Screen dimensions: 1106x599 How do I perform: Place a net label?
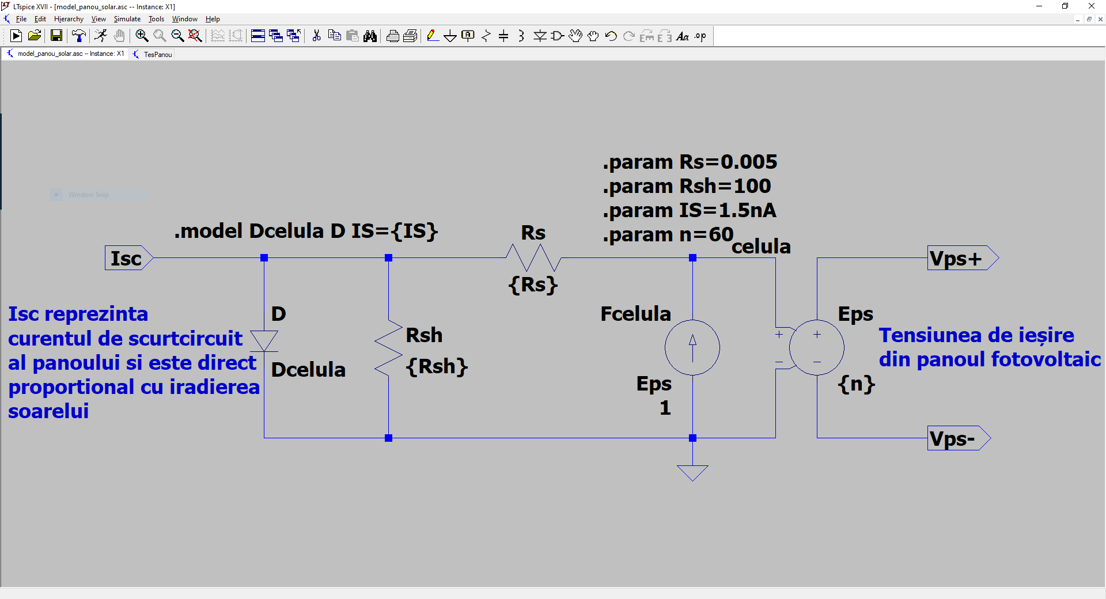point(468,36)
